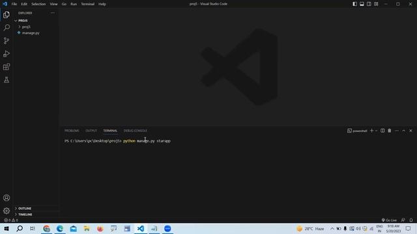Click in the terminal command line
The height and width of the screenshot is (234, 417).
pos(147,141)
